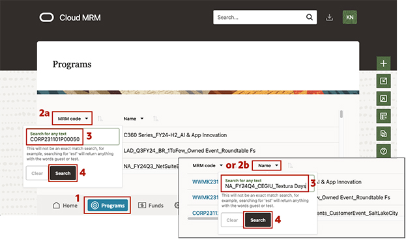Viewport: 406px width, 239px height.
Task: Click the download icon in the header
Action: 329,18
